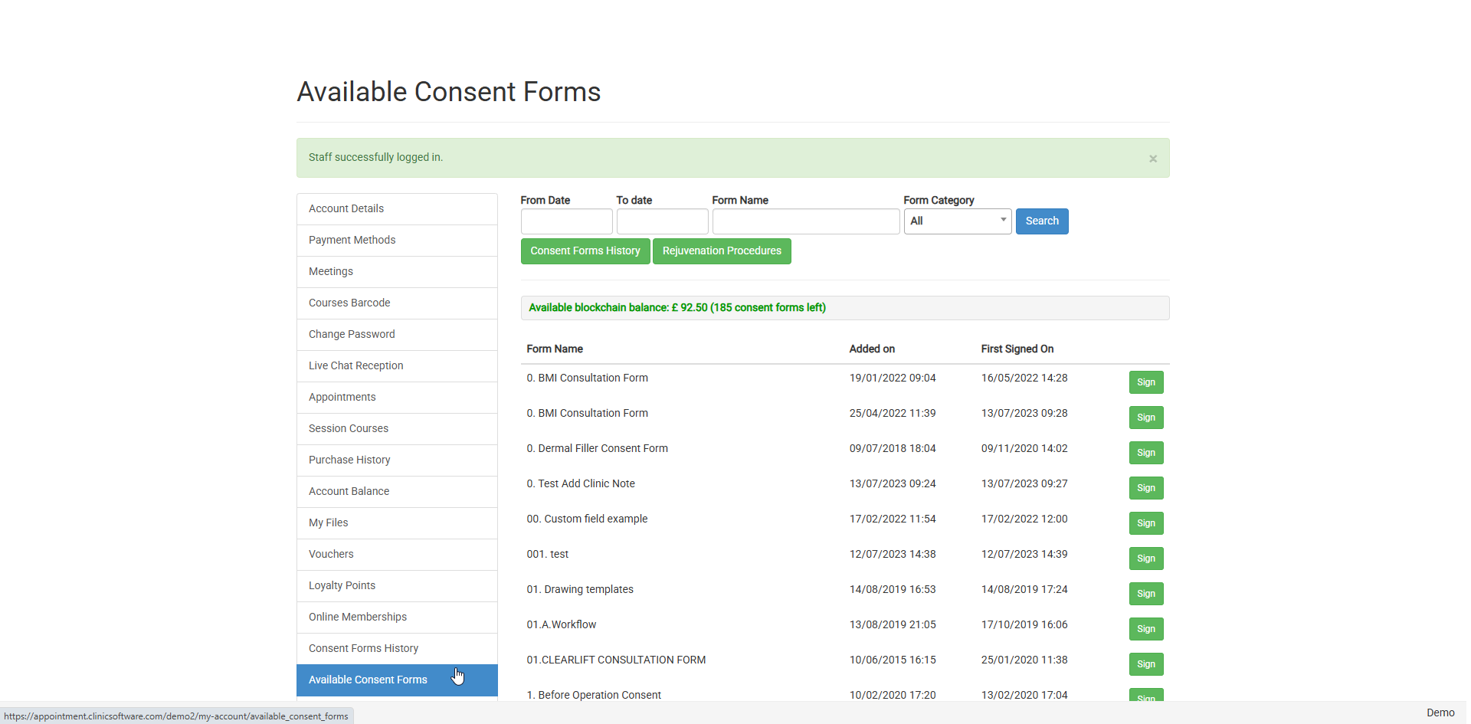Sign the Test Add Clinic Note form
The height and width of the screenshot is (724, 1471).
tap(1145, 488)
